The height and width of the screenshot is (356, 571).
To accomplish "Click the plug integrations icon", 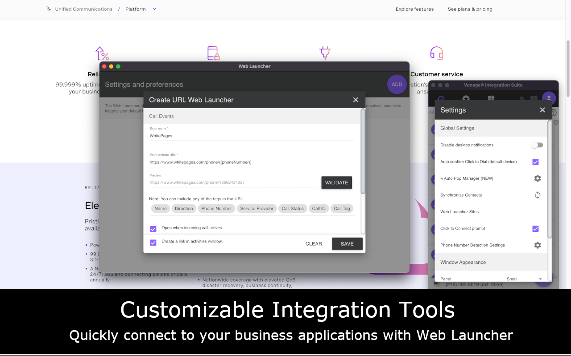I will point(325,53).
